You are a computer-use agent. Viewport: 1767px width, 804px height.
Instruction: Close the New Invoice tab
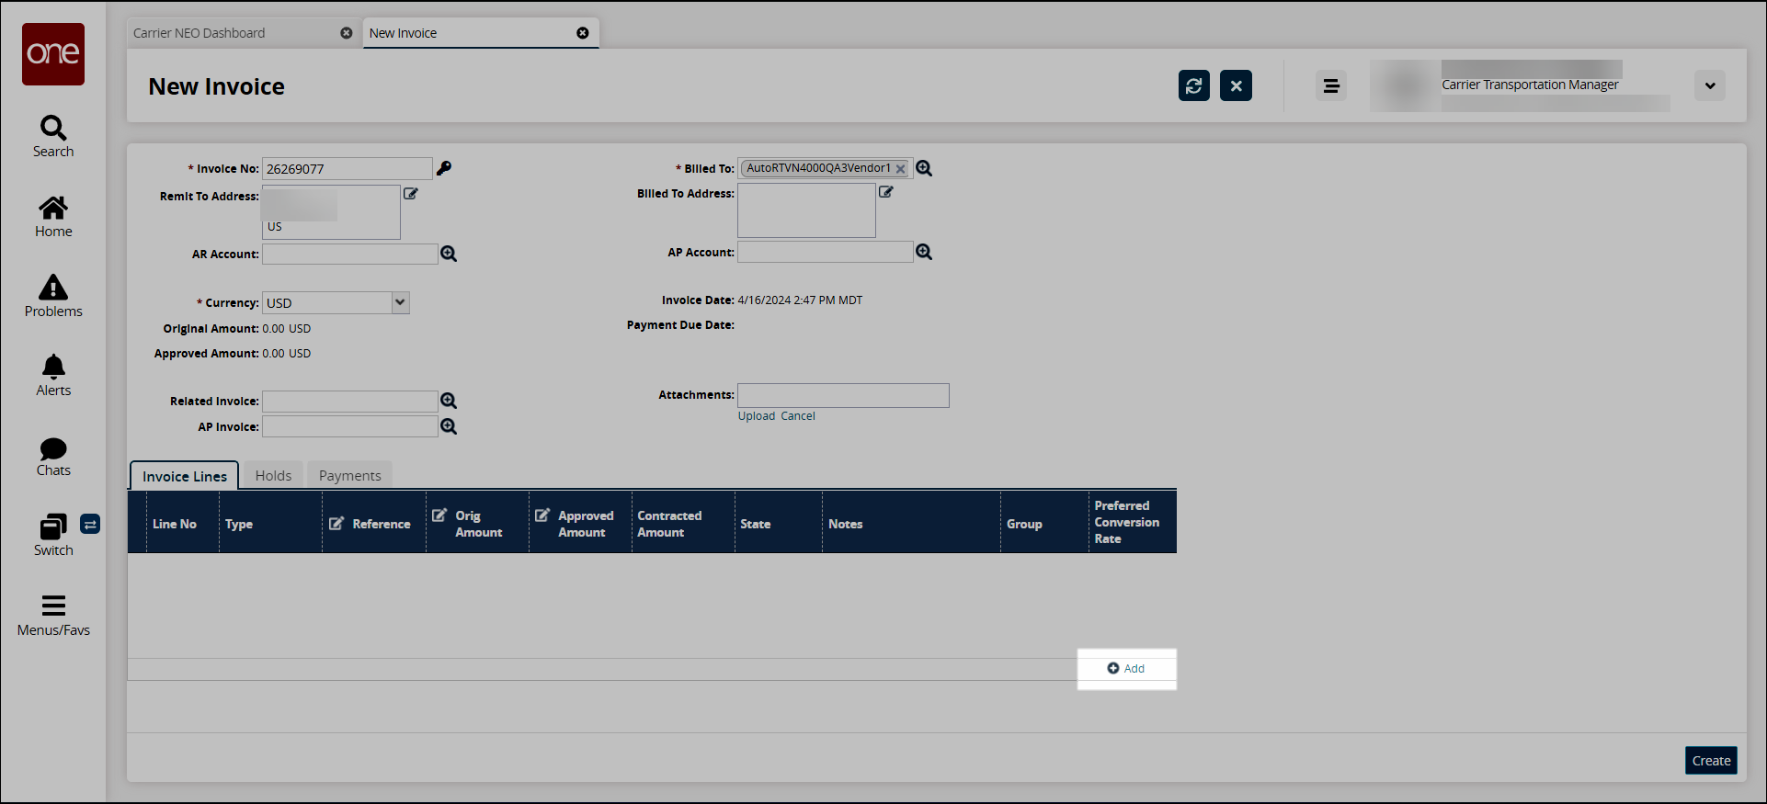(x=583, y=33)
